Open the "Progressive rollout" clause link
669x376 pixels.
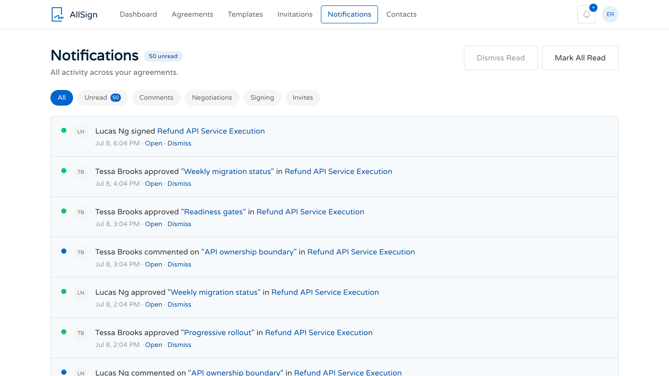click(218, 333)
